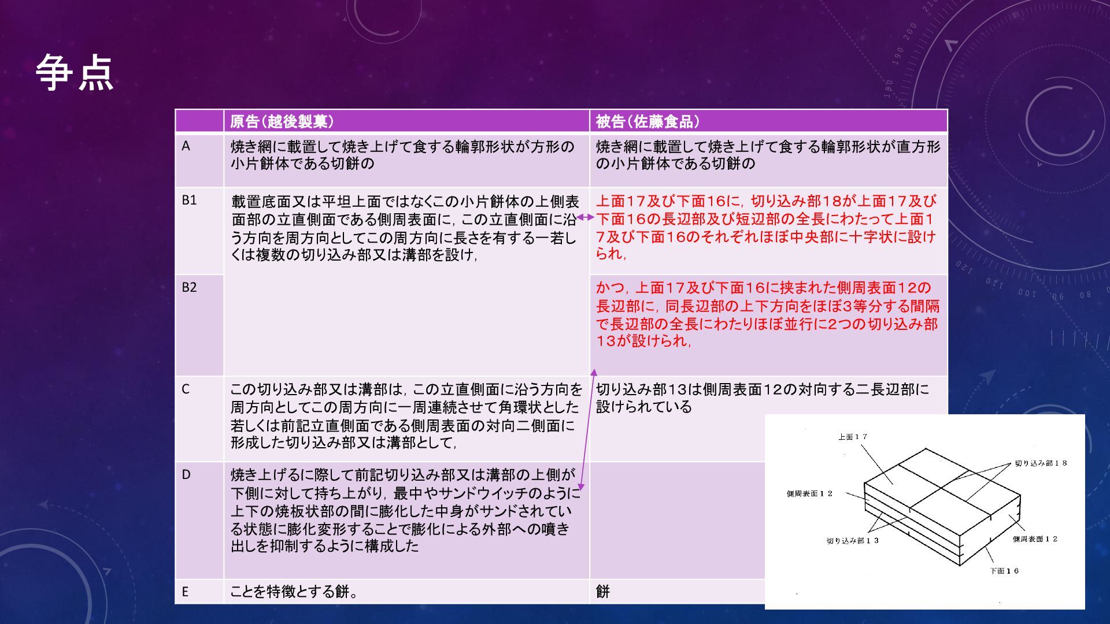1110x624 pixels.
Task: Click the 下面16 label in the diagram
Action: pyautogui.click(x=1004, y=571)
